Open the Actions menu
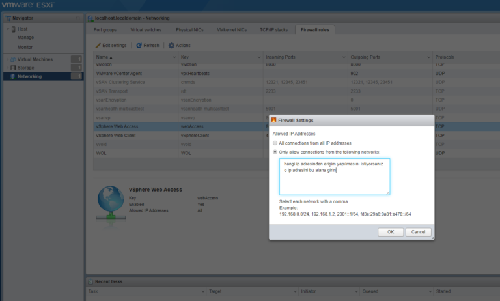Image resolution: width=500 pixels, height=301 pixels. pyautogui.click(x=180, y=46)
